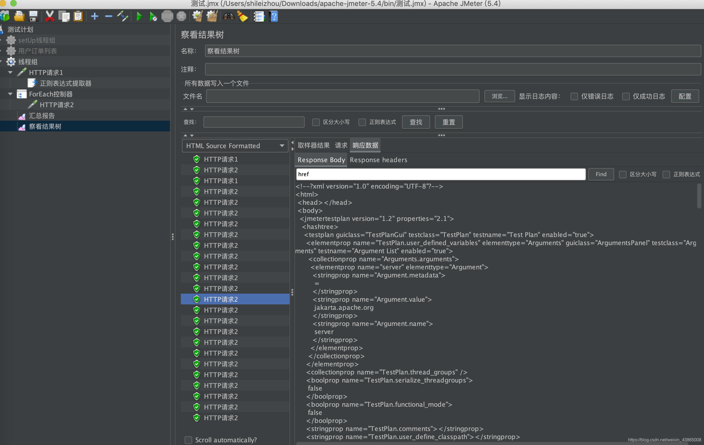Click the Open file toolbar icon
Image resolution: width=704 pixels, height=445 pixels.
coord(19,16)
